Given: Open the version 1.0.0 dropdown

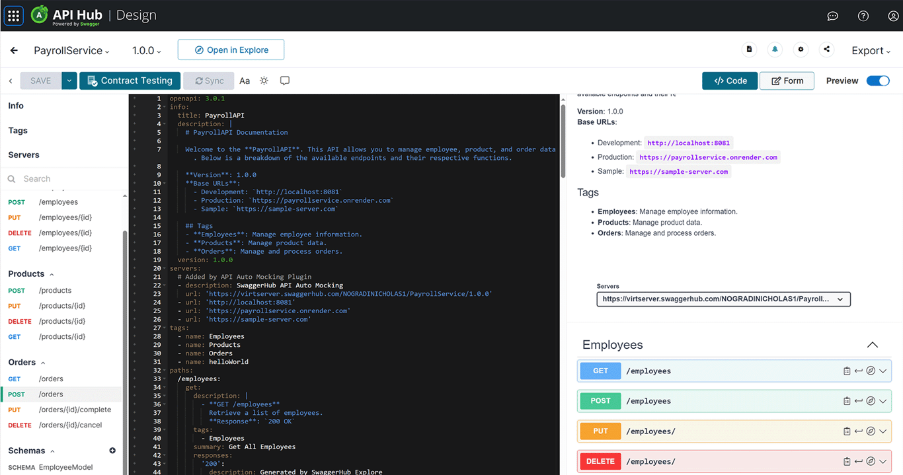Looking at the screenshot, I should [146, 50].
